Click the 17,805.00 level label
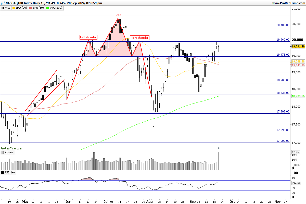 (283, 111)
